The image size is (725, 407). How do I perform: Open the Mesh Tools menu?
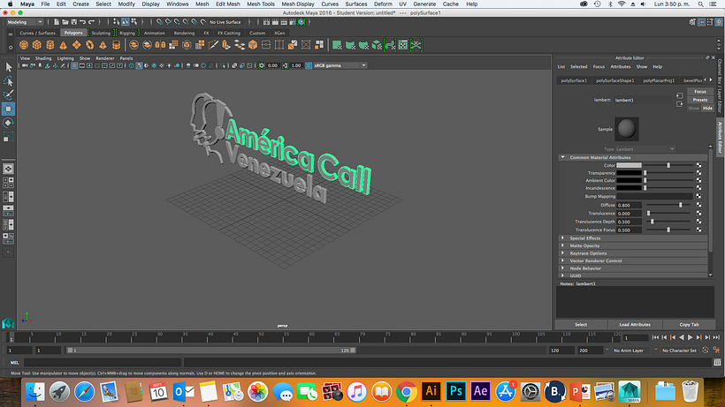[x=260, y=4]
